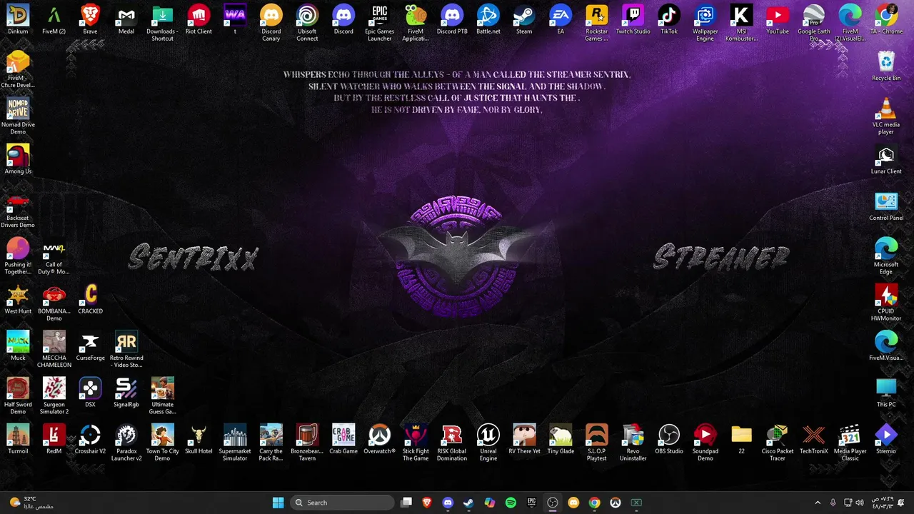Select the Microsoft Edge desktop shortcut
914x514 pixels.
pyautogui.click(x=886, y=256)
